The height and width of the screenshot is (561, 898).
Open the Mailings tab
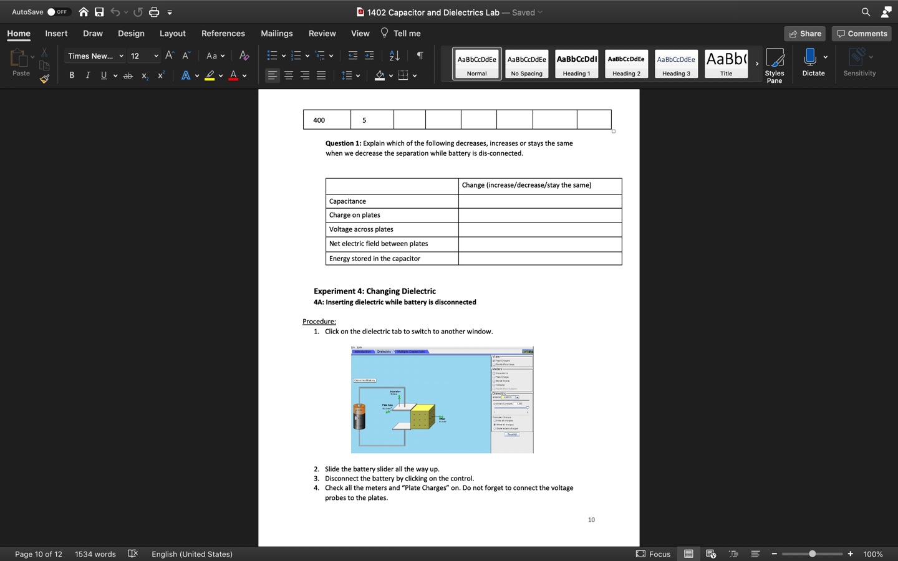click(276, 34)
